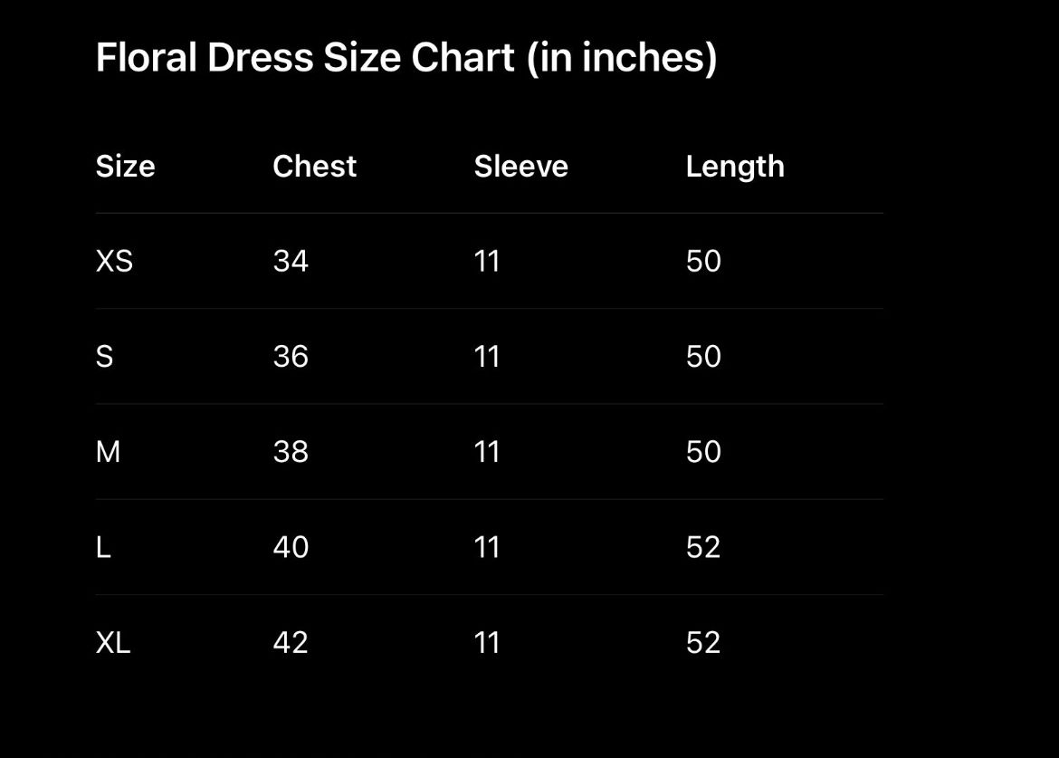This screenshot has width=1059, height=758.
Task: Select the Size column header
Action: (125, 167)
